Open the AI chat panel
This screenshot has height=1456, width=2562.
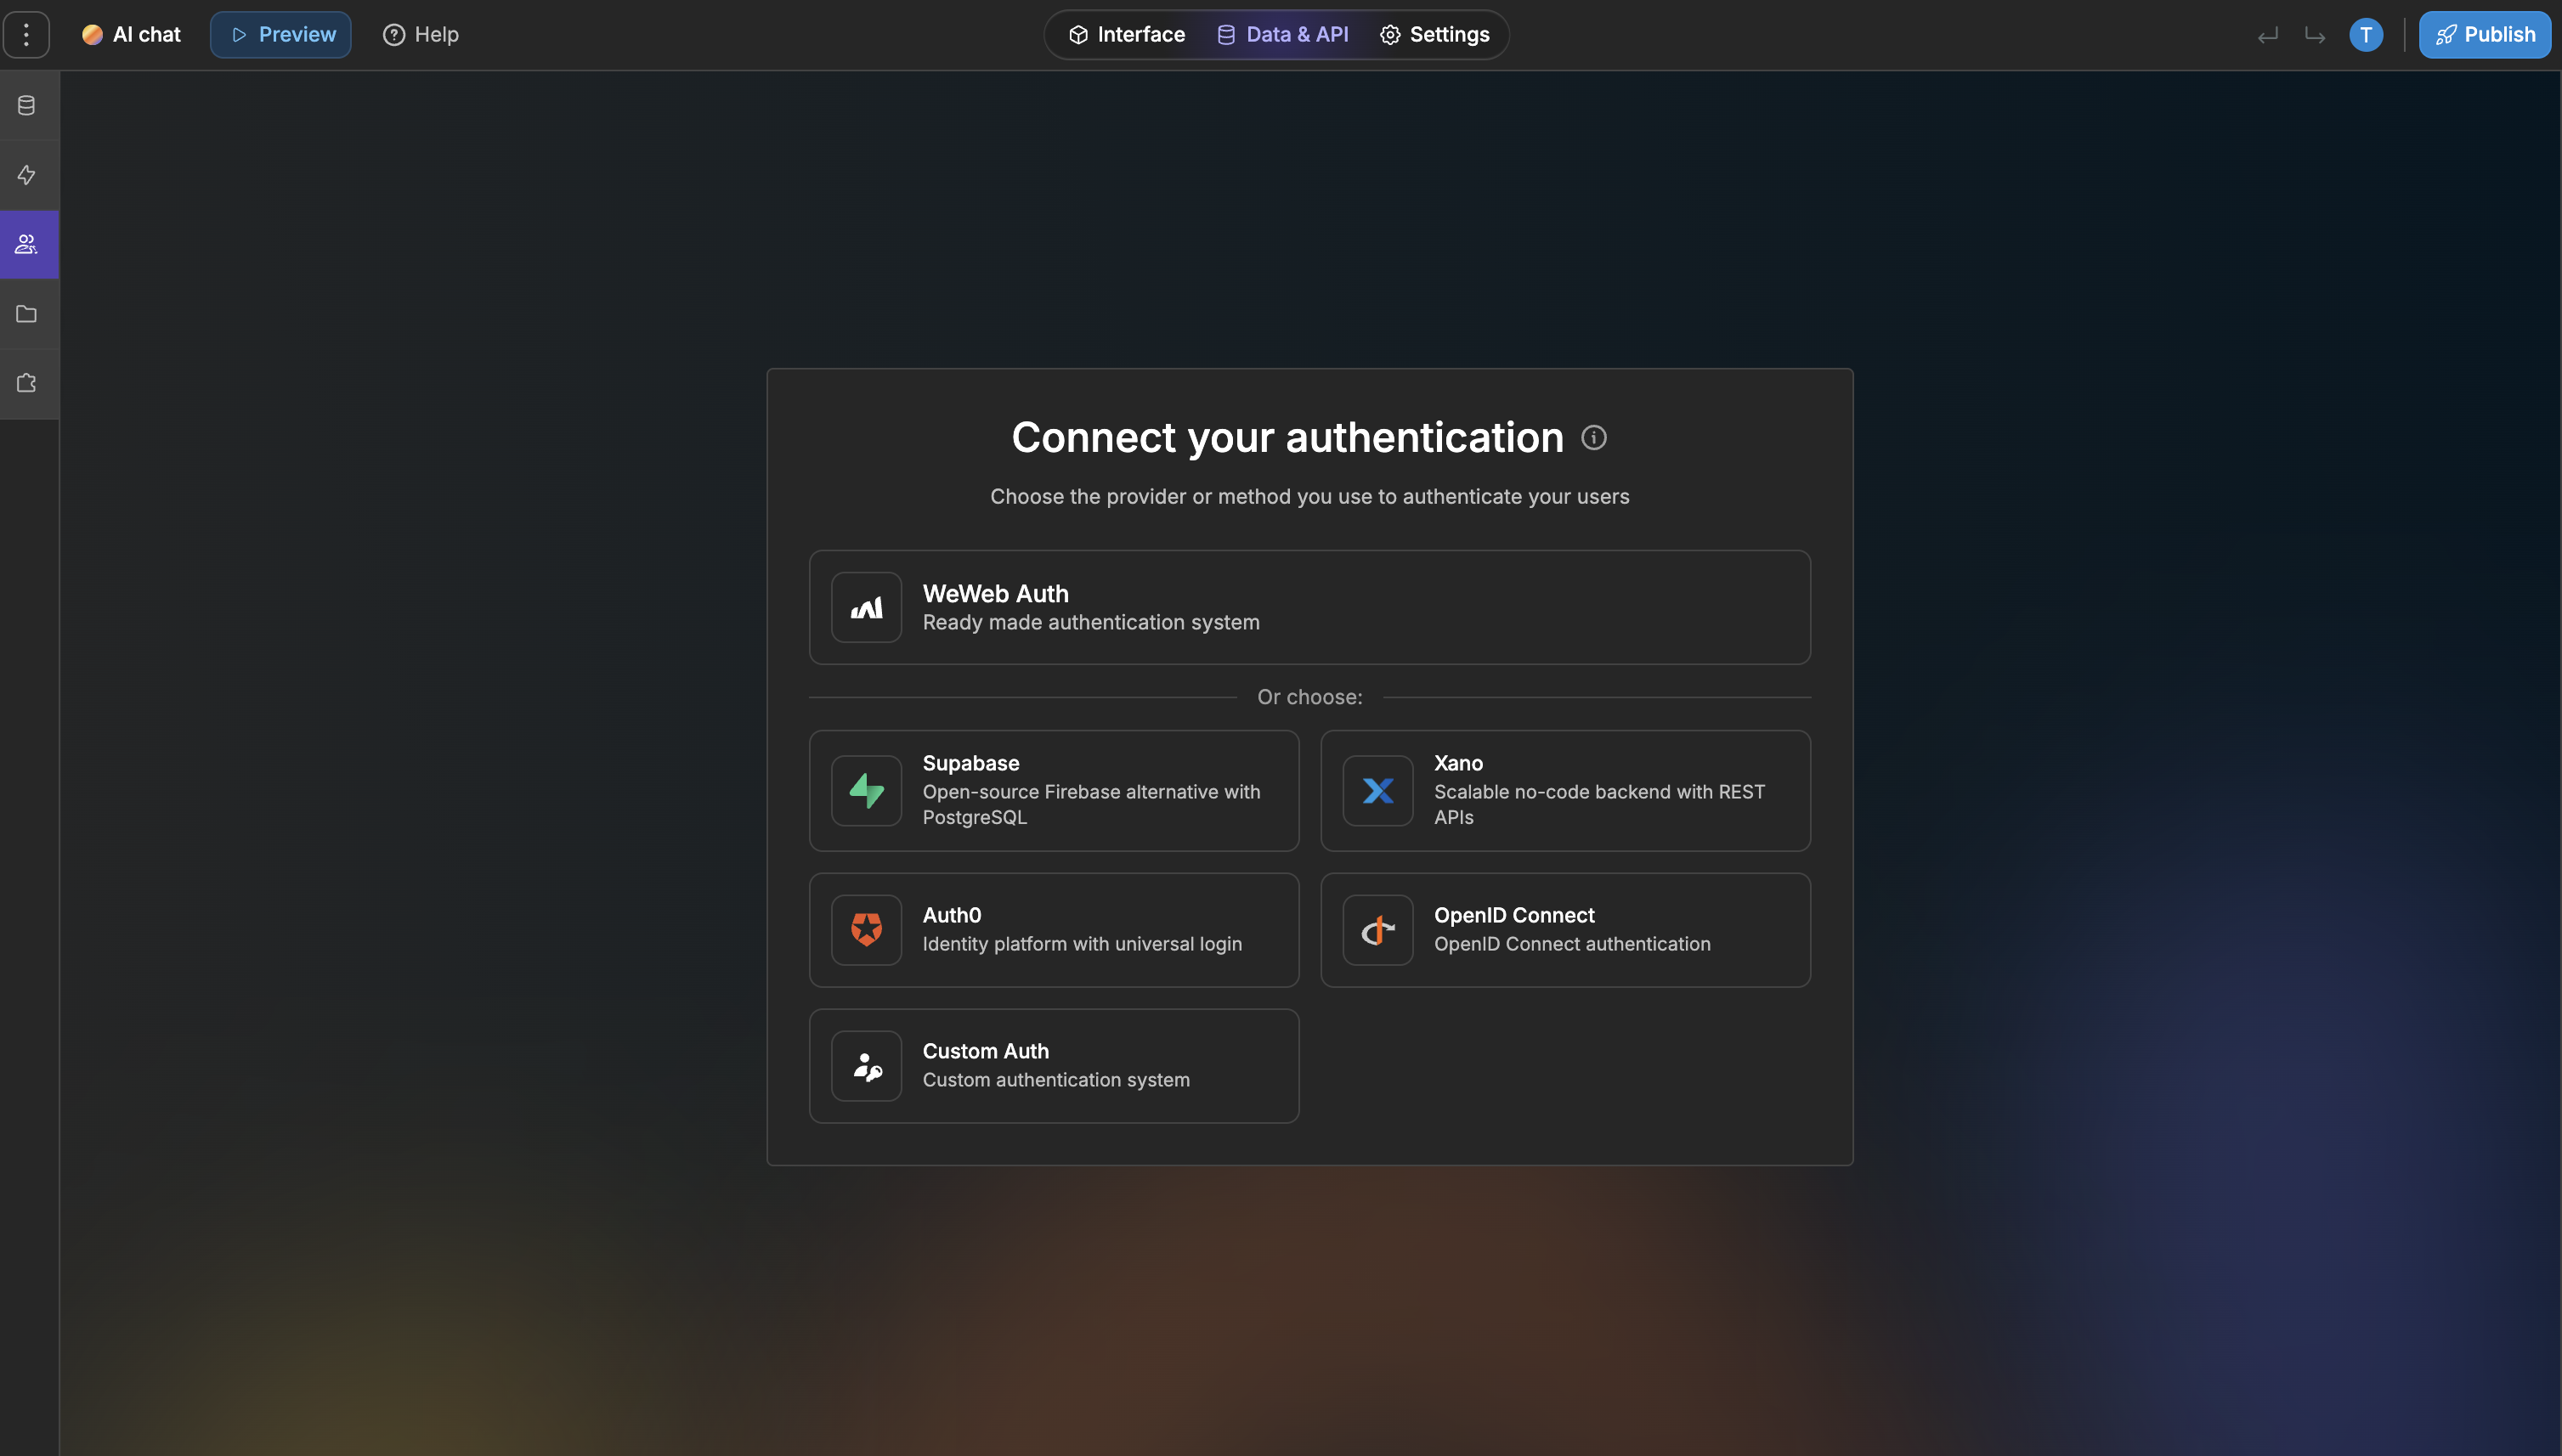click(x=131, y=35)
